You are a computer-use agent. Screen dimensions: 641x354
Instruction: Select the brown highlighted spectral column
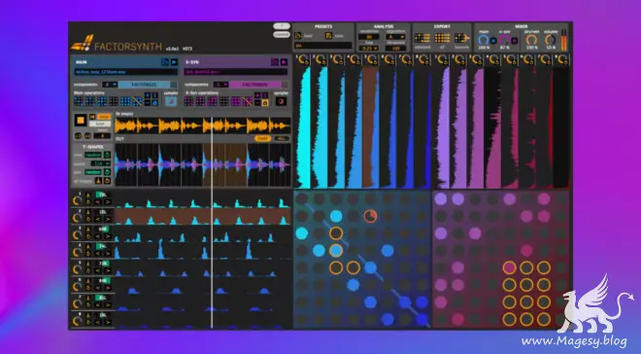pos(370,126)
